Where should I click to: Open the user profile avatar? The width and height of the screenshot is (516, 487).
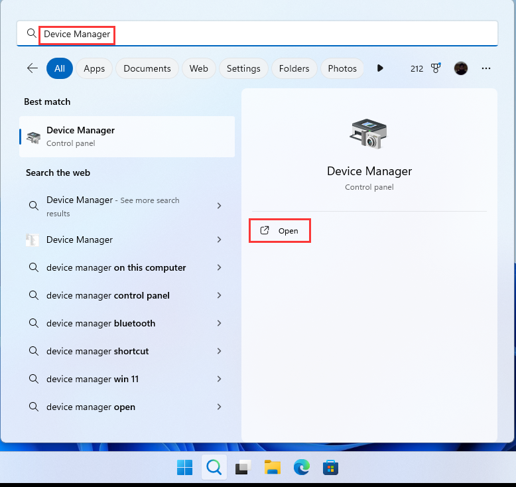[x=461, y=68]
